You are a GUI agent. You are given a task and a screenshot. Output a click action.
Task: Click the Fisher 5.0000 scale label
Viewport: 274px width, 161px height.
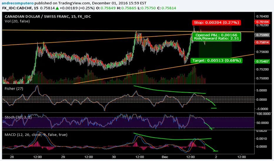262,90
